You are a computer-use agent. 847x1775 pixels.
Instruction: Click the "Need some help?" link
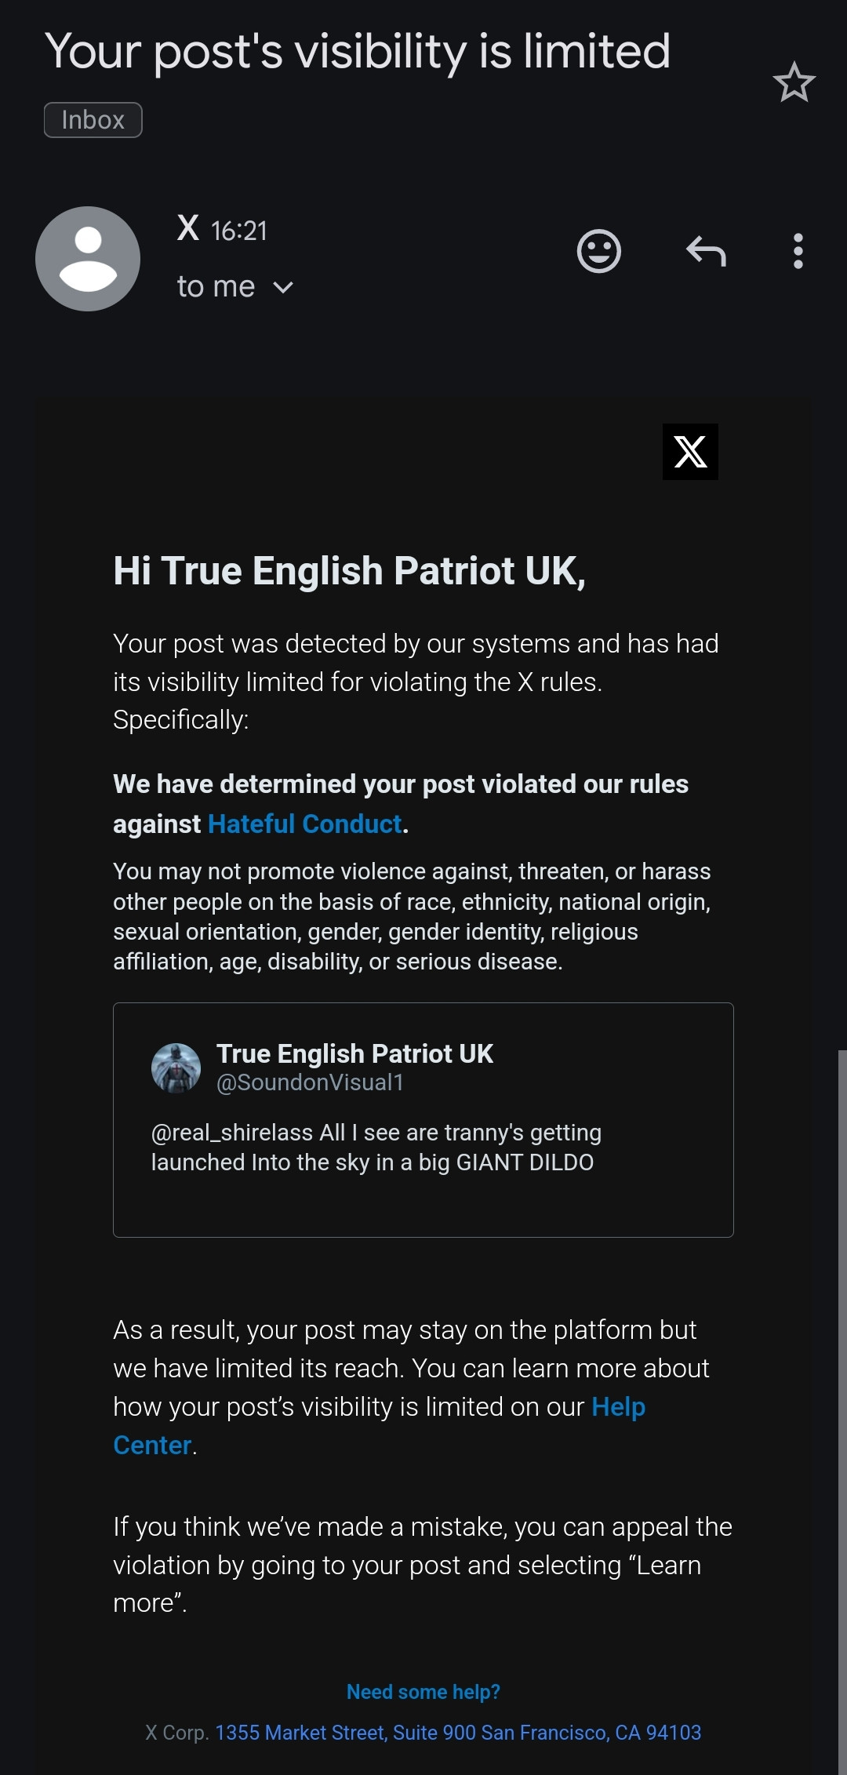[423, 1692]
